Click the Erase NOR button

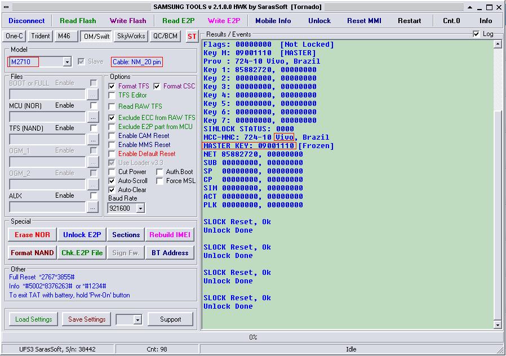tap(32, 235)
